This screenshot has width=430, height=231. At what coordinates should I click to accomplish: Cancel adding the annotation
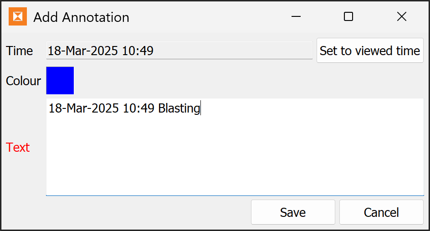click(x=381, y=212)
